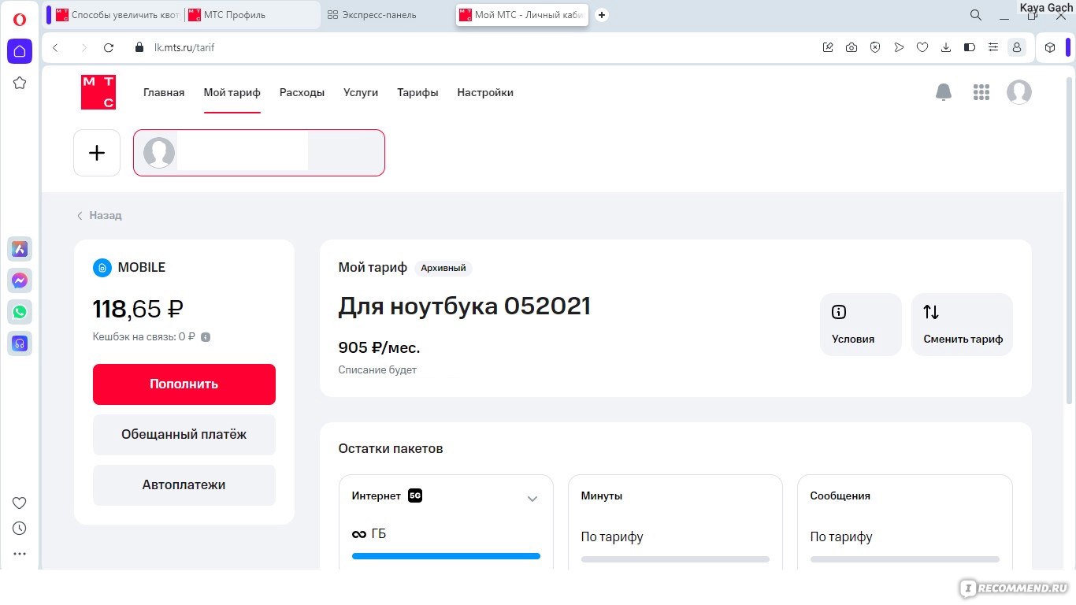Open Opera sidebar home workspace
This screenshot has height=605, width=1076.
20,51
